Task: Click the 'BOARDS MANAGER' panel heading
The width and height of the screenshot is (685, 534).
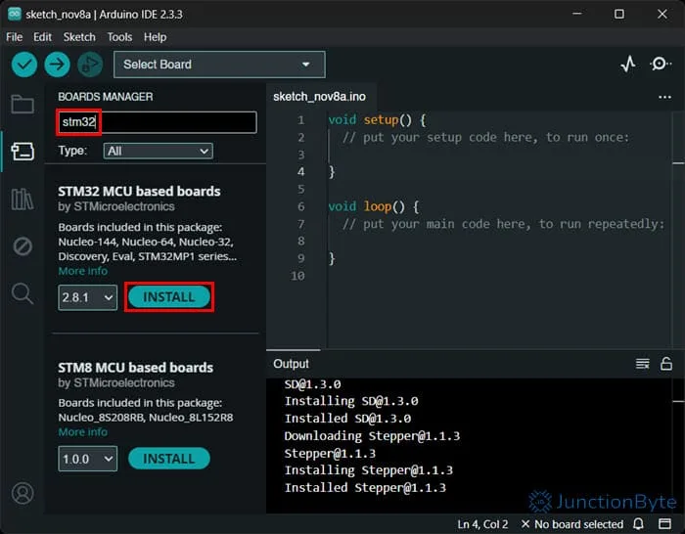Action: pos(106,97)
